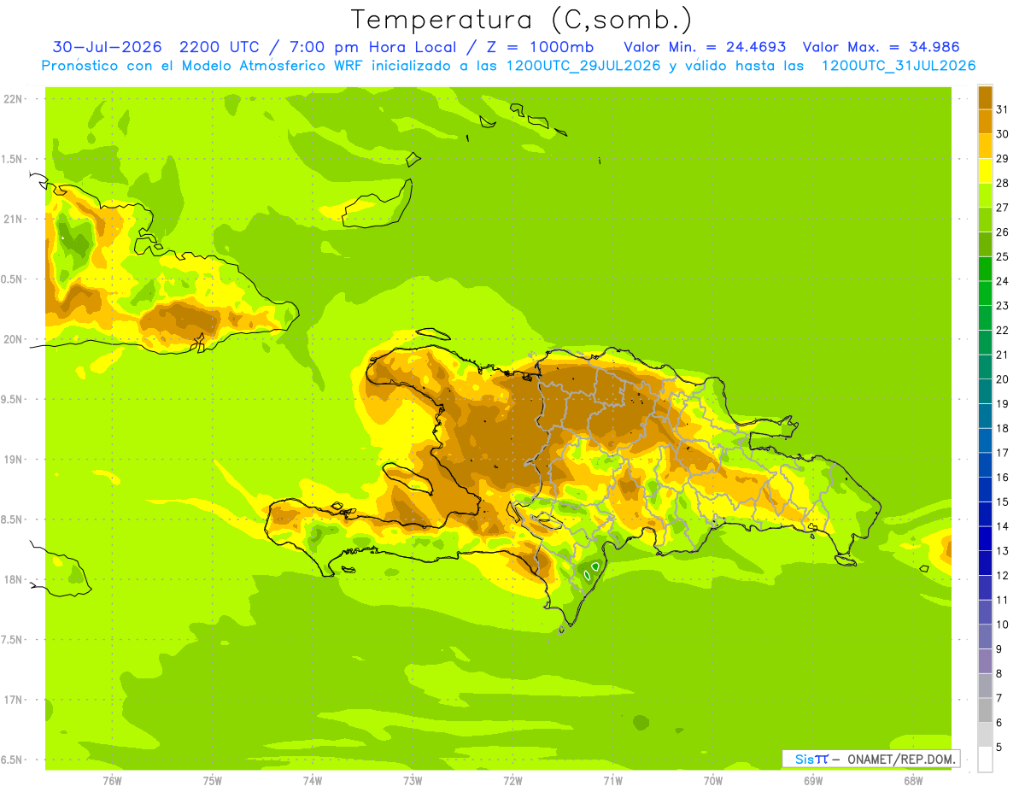Click the dark brown swatch above legend value 31
Image resolution: width=1025 pixels, height=792 pixels.
(x=985, y=97)
